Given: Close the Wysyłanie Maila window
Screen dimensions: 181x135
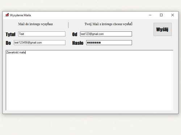Looking at the screenshot, I should [173, 15].
